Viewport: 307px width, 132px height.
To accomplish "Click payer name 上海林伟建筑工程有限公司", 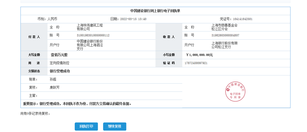I will point(89,27).
